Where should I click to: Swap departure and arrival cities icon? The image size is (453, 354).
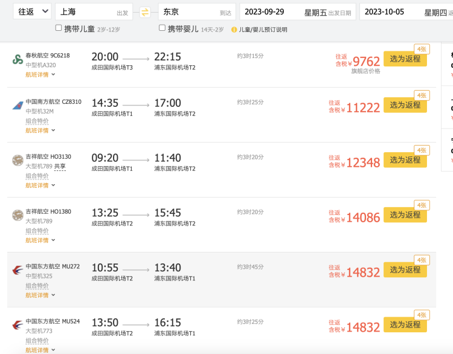[x=145, y=12]
